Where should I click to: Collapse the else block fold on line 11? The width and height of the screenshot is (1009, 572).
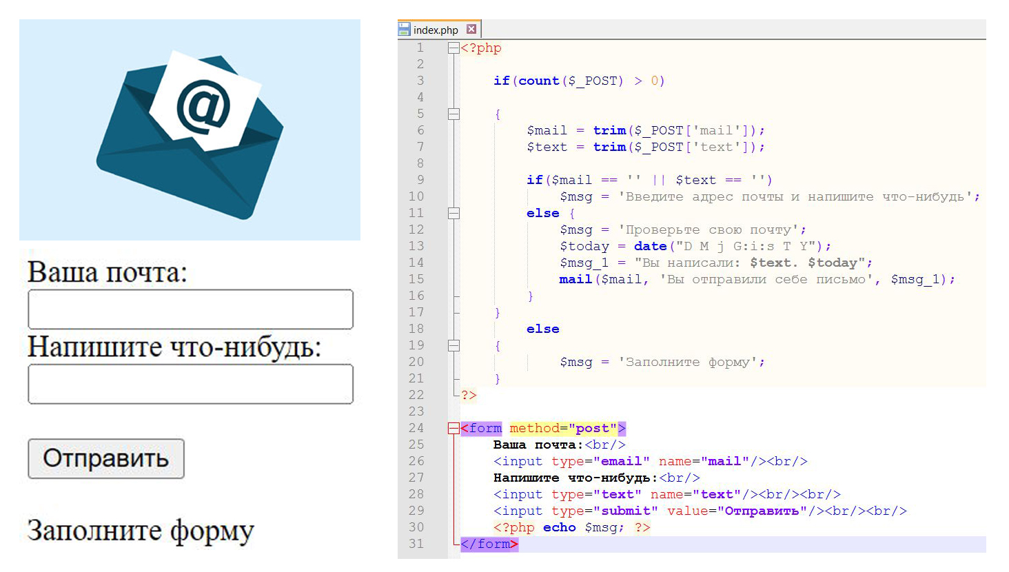(x=453, y=214)
